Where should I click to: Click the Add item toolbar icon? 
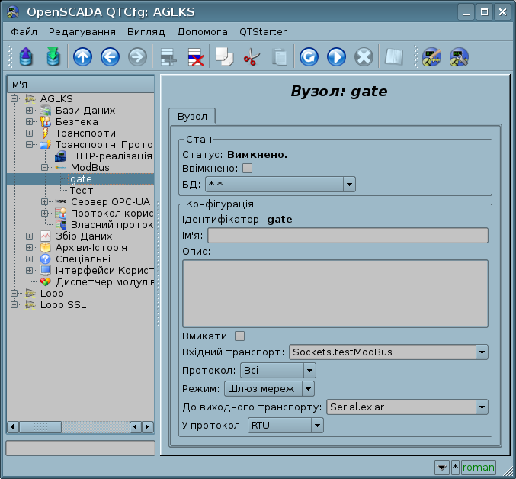[168, 57]
